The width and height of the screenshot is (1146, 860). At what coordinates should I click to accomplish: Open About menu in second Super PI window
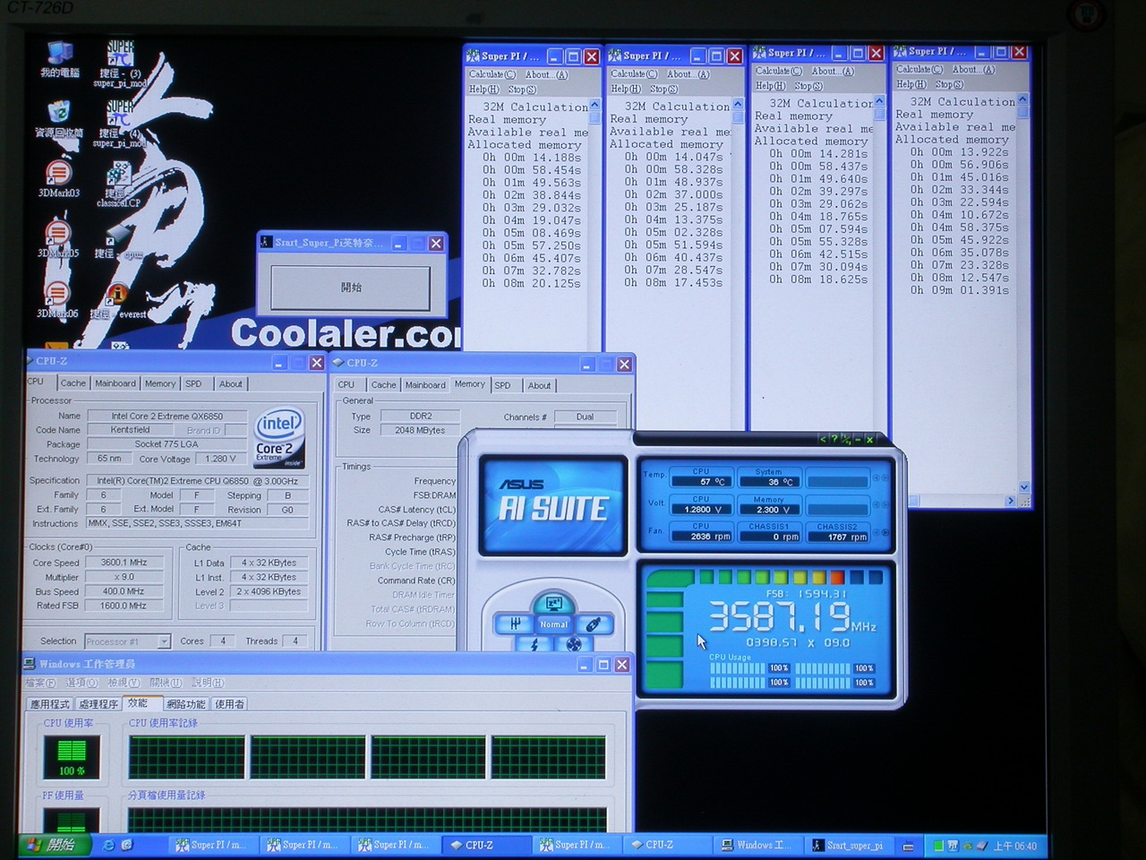688,74
